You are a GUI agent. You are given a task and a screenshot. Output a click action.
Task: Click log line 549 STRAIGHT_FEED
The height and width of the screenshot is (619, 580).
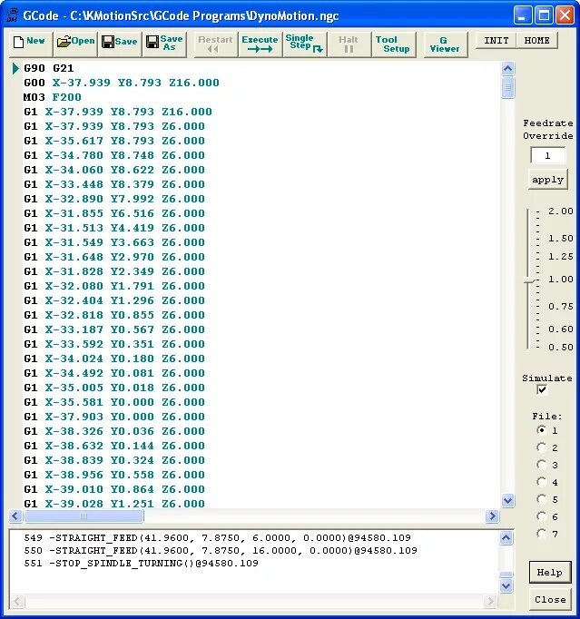tap(218, 537)
